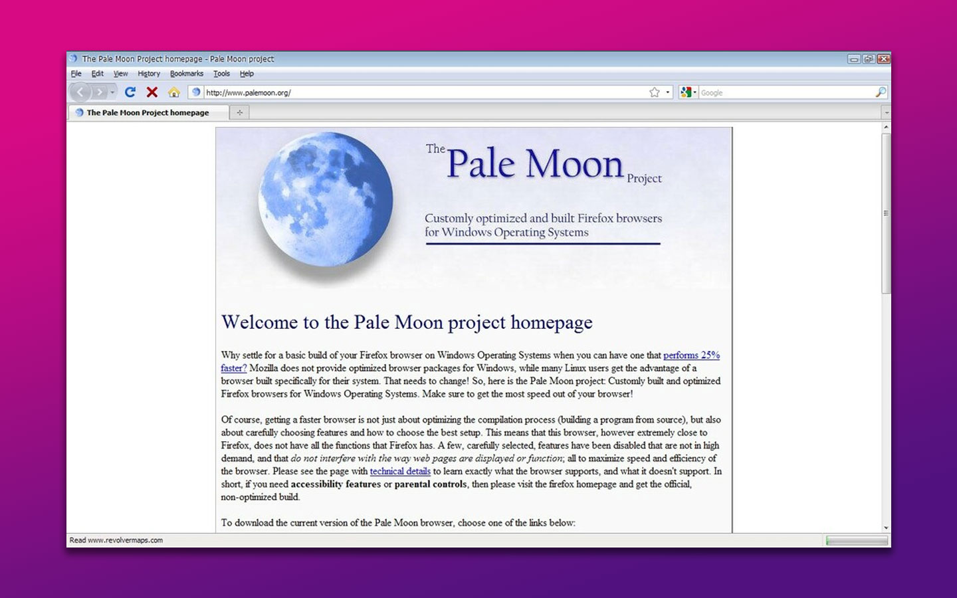Click the scrollbar down arrow
This screenshot has width=957, height=598.
tap(886, 528)
